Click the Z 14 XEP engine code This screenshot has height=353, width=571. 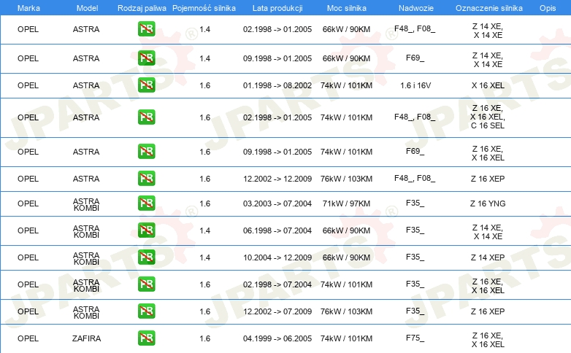tap(488, 257)
